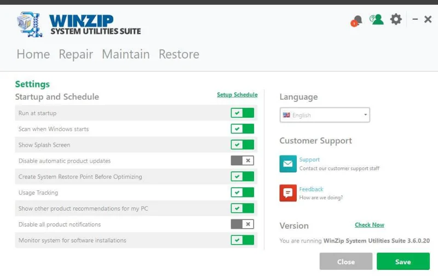Screen dimensions: 438x278
Task: Click the version text 'WinZip System Utilities Suite 3.6.0.20'
Action: (376, 241)
